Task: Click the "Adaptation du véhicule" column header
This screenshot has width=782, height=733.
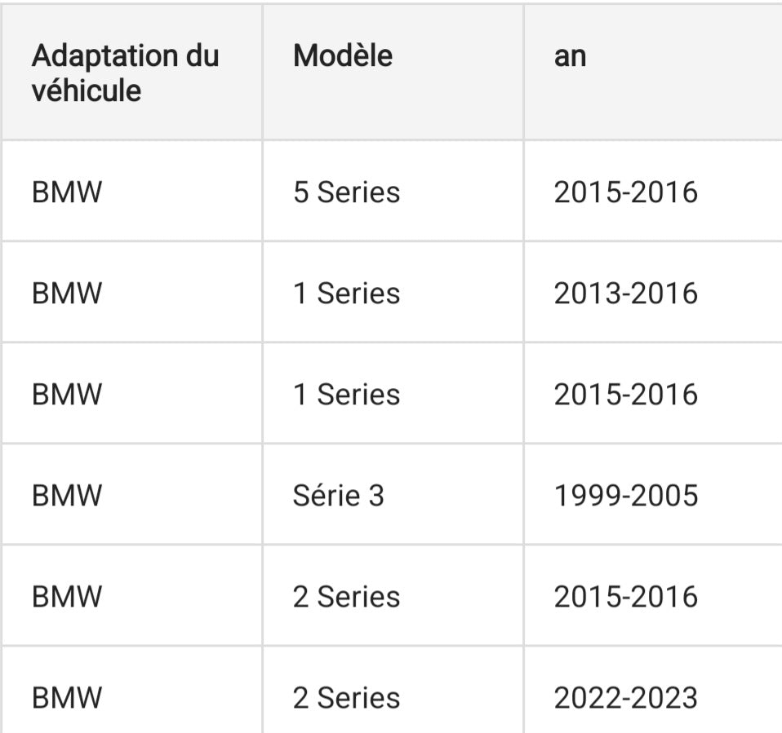Action: coord(125,73)
